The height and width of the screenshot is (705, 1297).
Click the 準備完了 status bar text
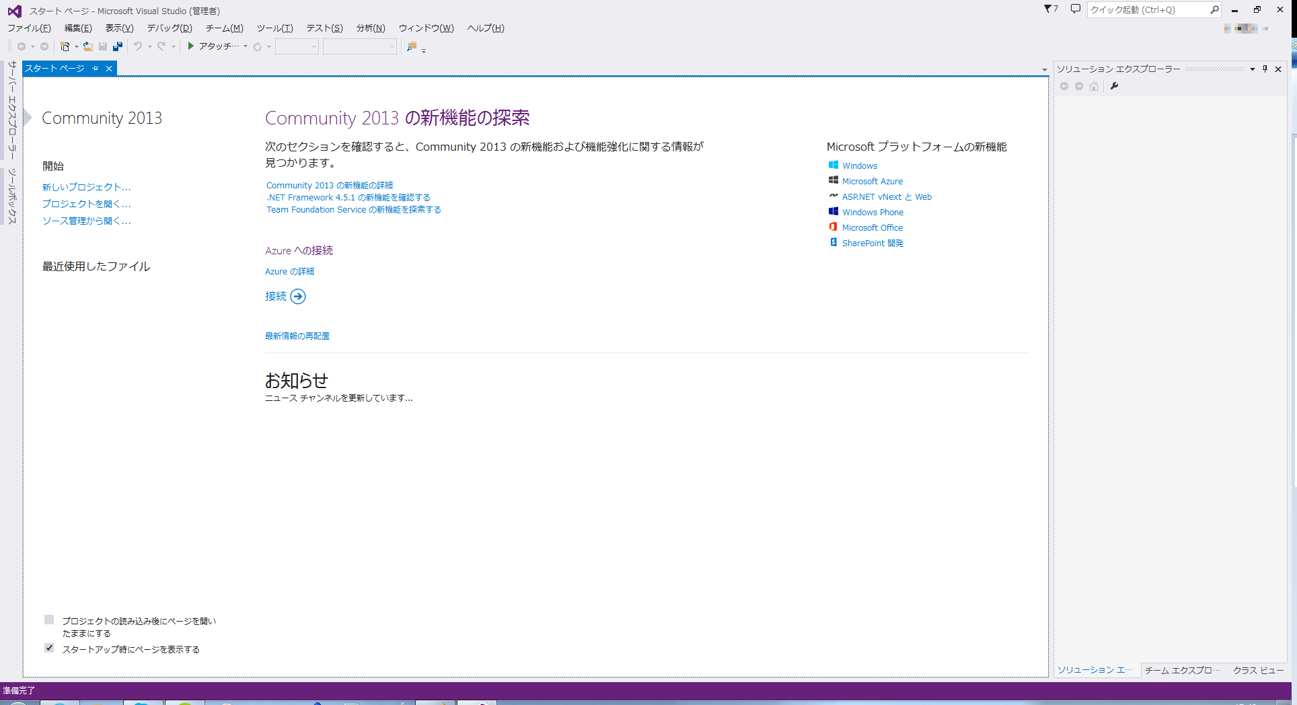19,691
